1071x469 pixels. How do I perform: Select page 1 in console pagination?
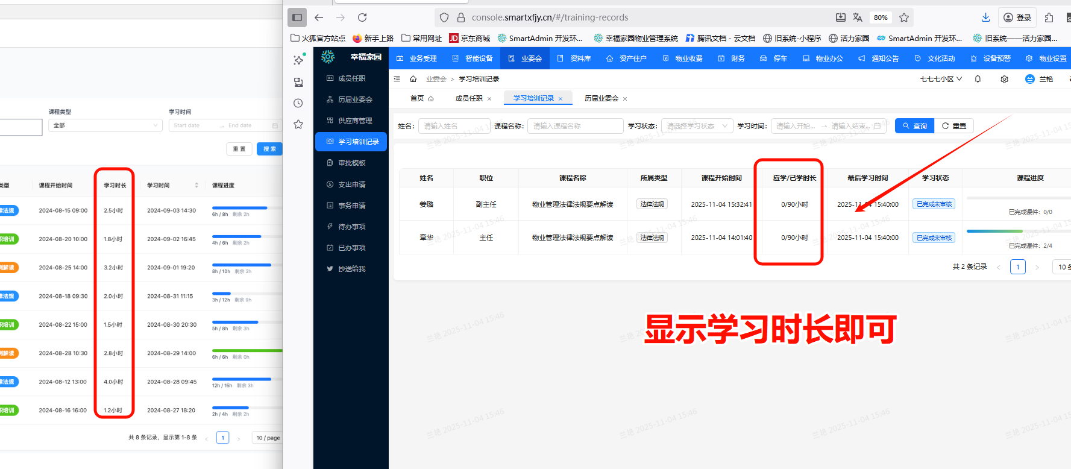click(x=1018, y=266)
